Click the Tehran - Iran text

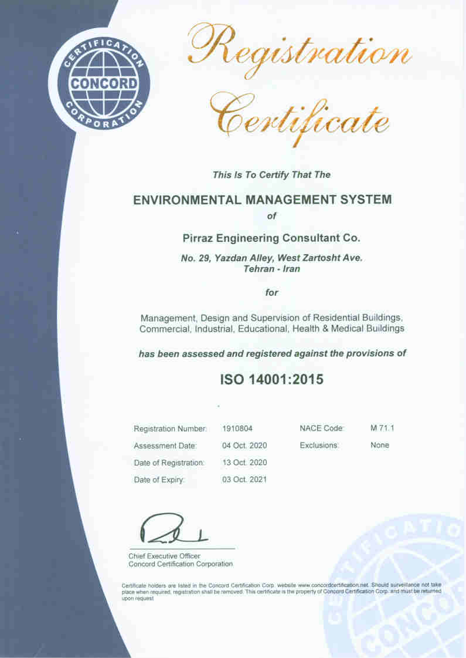271,268
